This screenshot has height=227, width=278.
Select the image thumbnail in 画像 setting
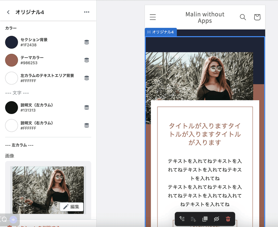(48, 190)
